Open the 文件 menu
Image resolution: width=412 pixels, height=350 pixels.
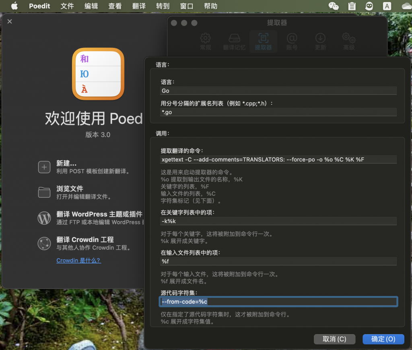[x=67, y=6]
